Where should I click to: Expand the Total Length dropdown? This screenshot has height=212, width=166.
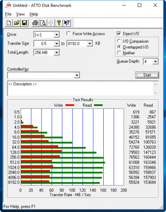pos(57,53)
